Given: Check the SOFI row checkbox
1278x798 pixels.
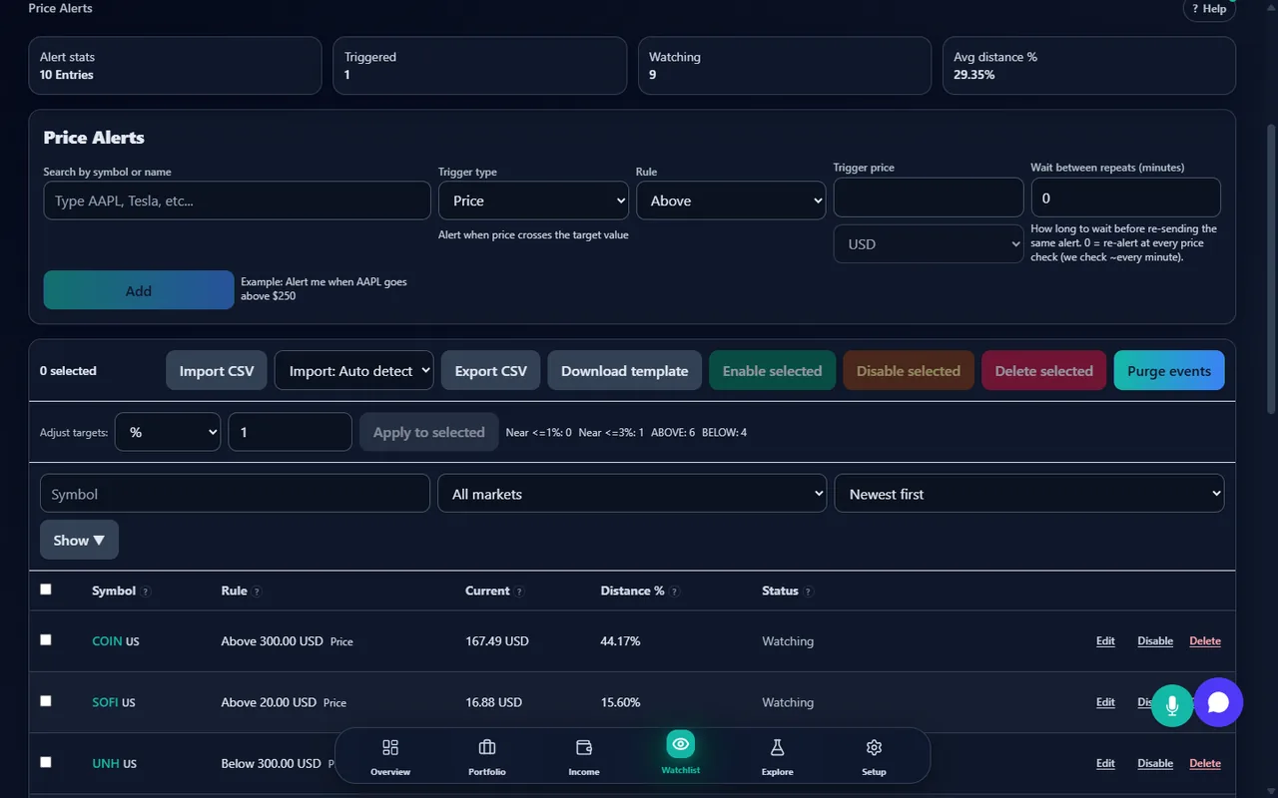Looking at the screenshot, I should coord(46,701).
